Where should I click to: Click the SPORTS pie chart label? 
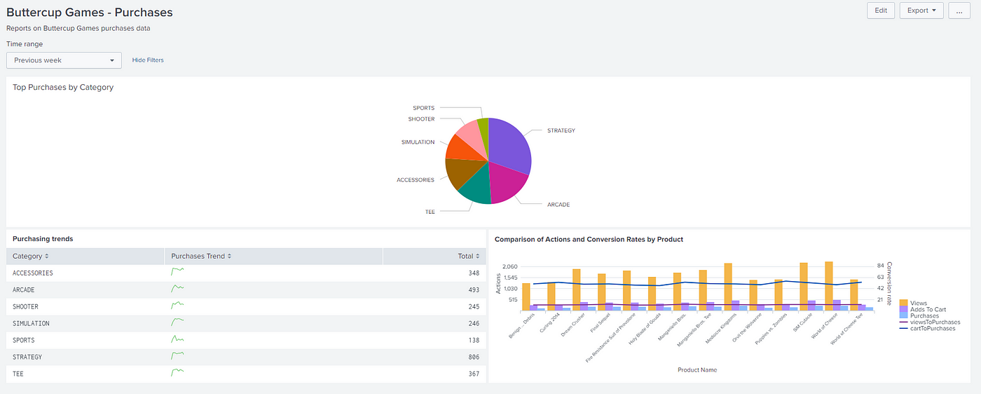point(423,108)
